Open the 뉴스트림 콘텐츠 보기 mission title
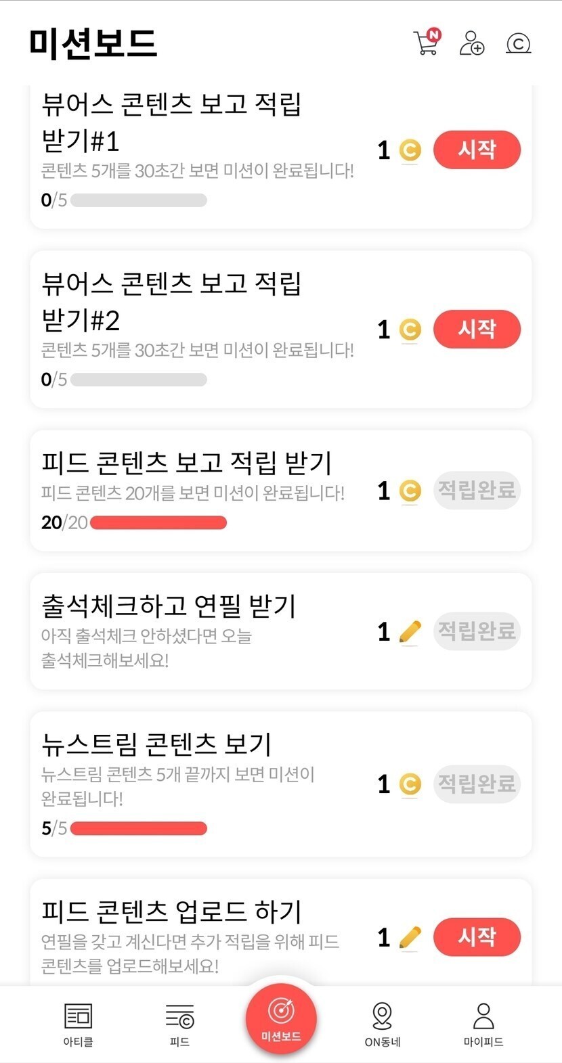Image resolution: width=562 pixels, height=1063 pixels. click(156, 744)
